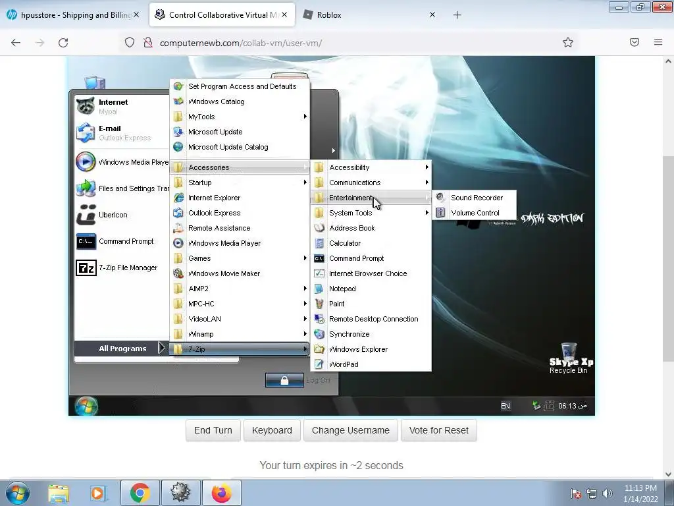Expand the VideoLAN submenu

tap(240, 319)
